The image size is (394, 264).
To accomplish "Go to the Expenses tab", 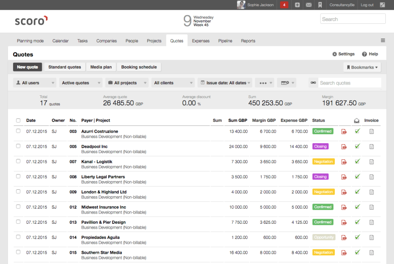I will (201, 41).
